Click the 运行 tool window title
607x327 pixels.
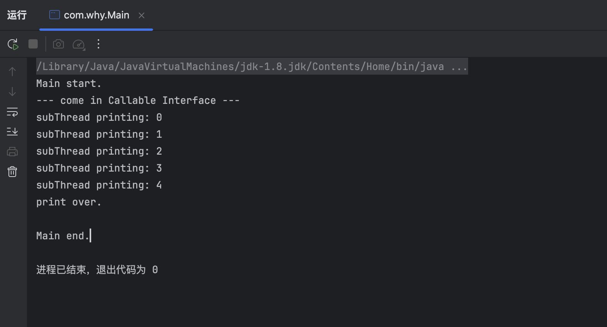pyautogui.click(x=17, y=15)
